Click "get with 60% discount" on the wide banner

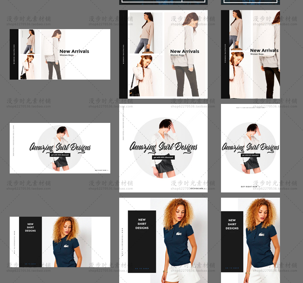60,155
